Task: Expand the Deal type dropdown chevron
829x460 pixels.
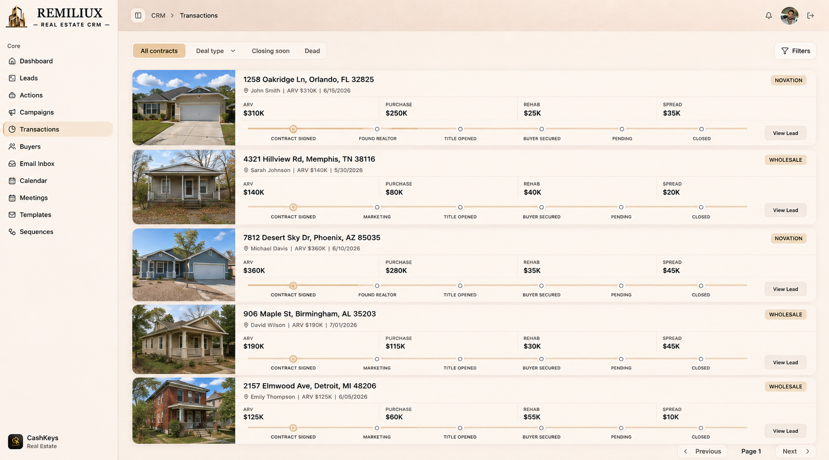Action: pos(233,51)
